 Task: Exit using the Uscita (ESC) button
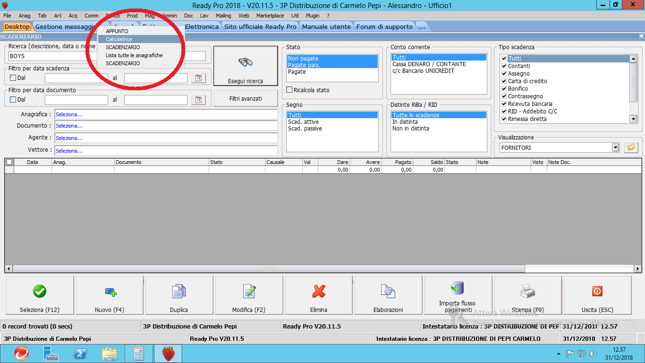click(597, 295)
